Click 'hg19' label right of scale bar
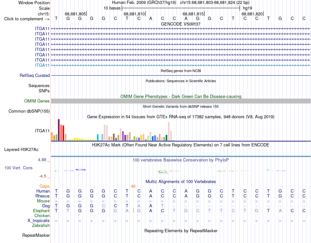This screenshot has width=311, height=243. tap(247, 8)
